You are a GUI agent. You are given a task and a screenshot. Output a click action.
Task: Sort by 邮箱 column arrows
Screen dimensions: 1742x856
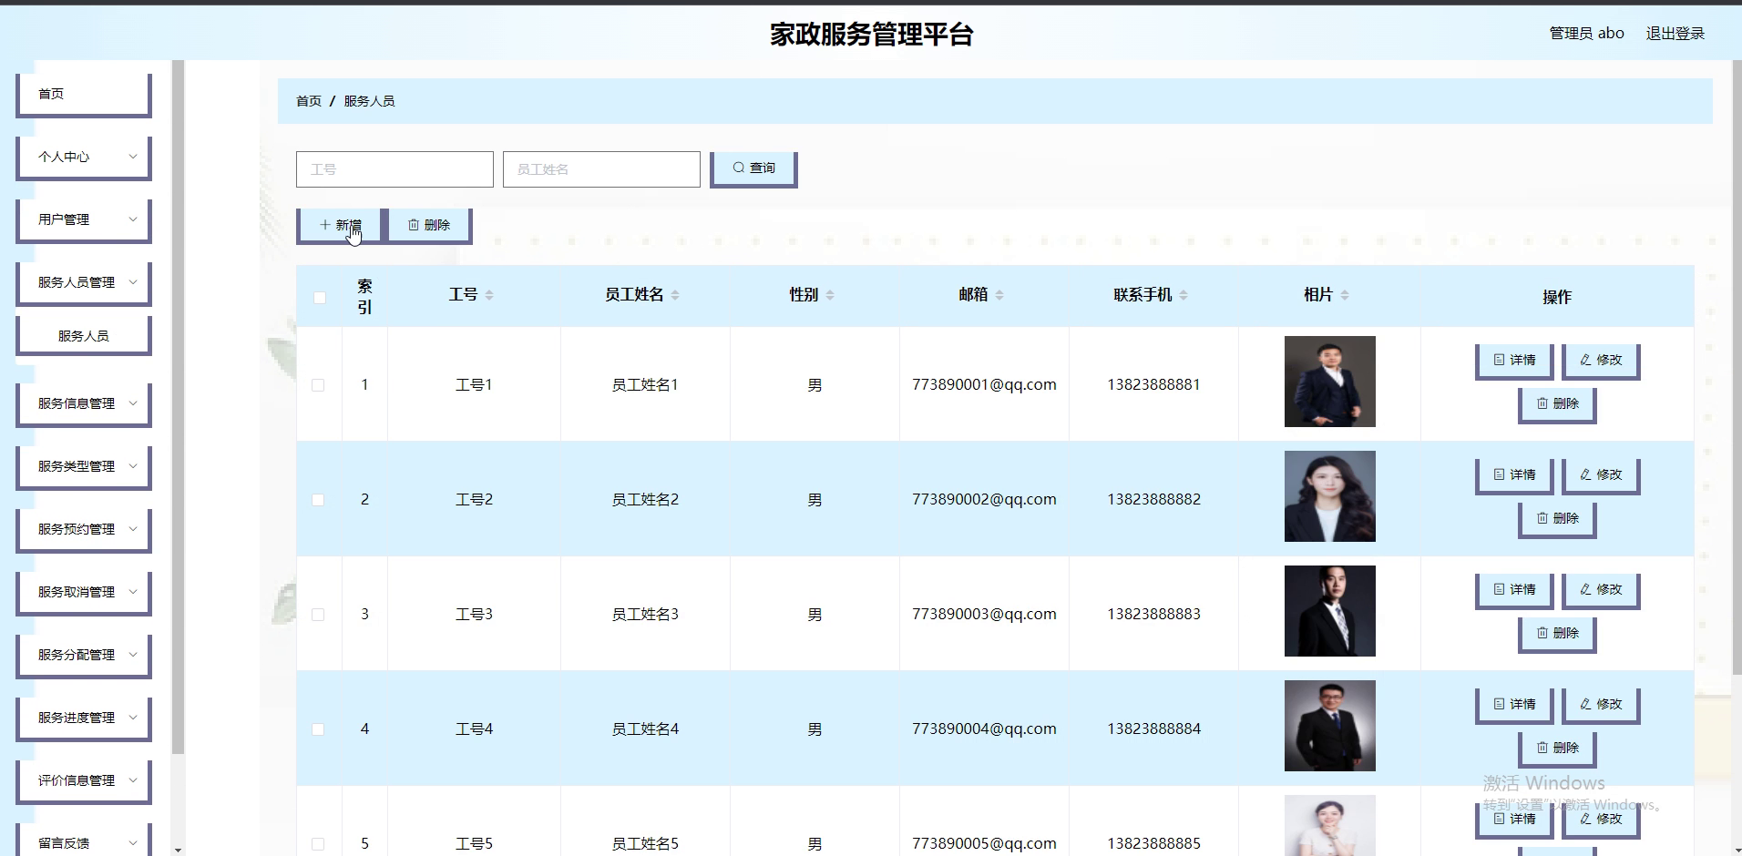pyautogui.click(x=999, y=295)
